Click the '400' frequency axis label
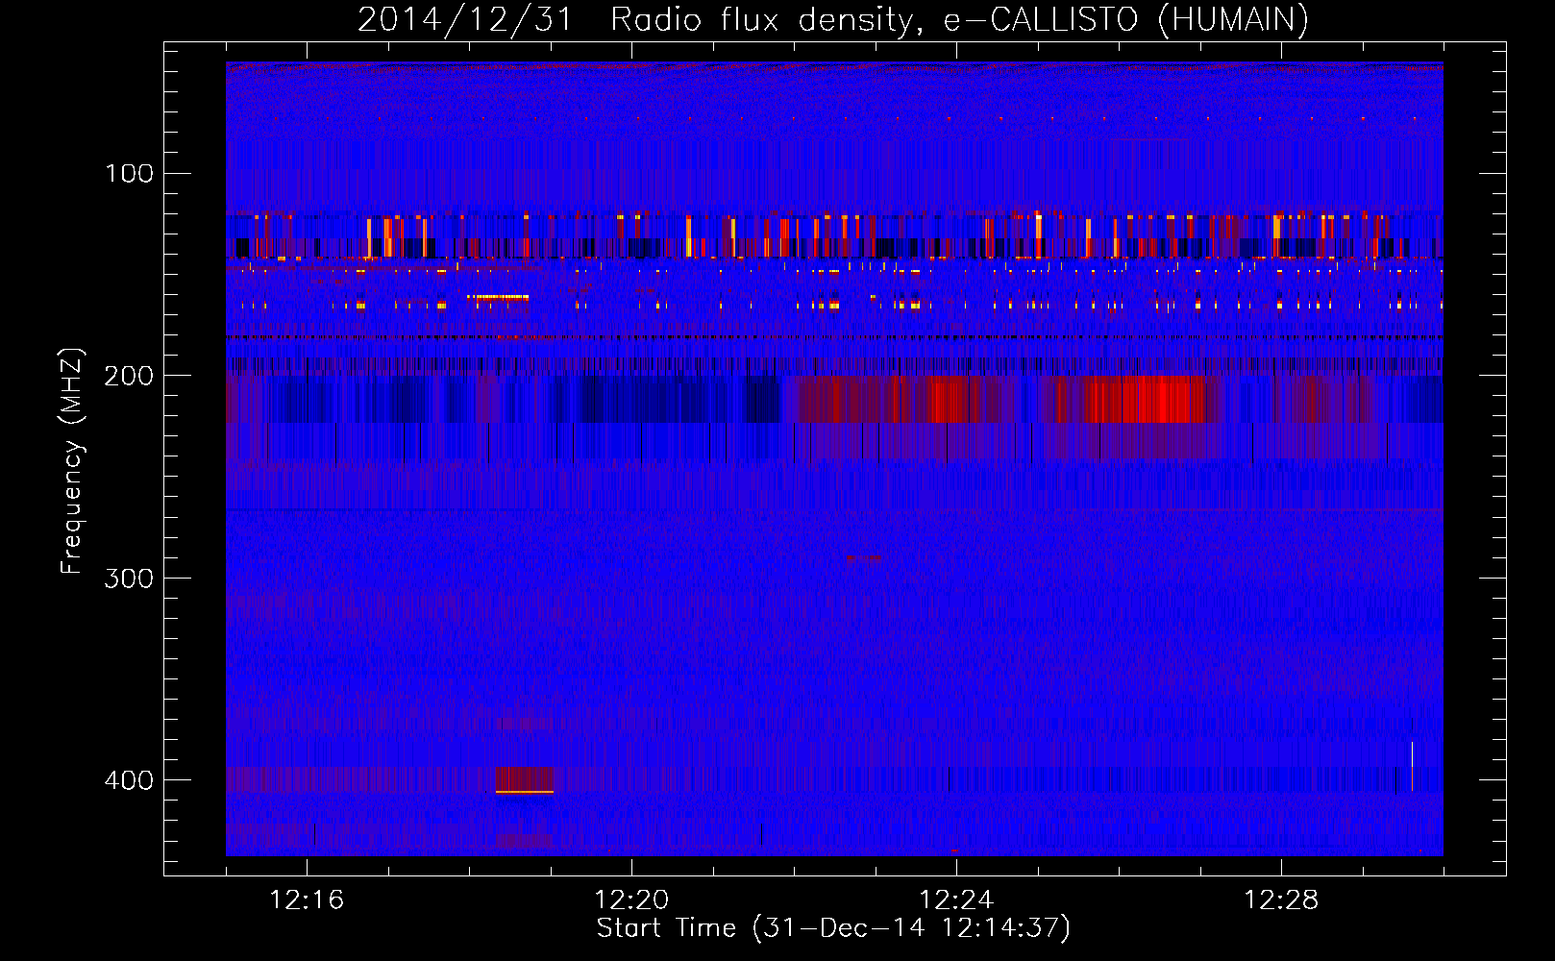Viewport: 1555px width, 961px height. pos(130,779)
